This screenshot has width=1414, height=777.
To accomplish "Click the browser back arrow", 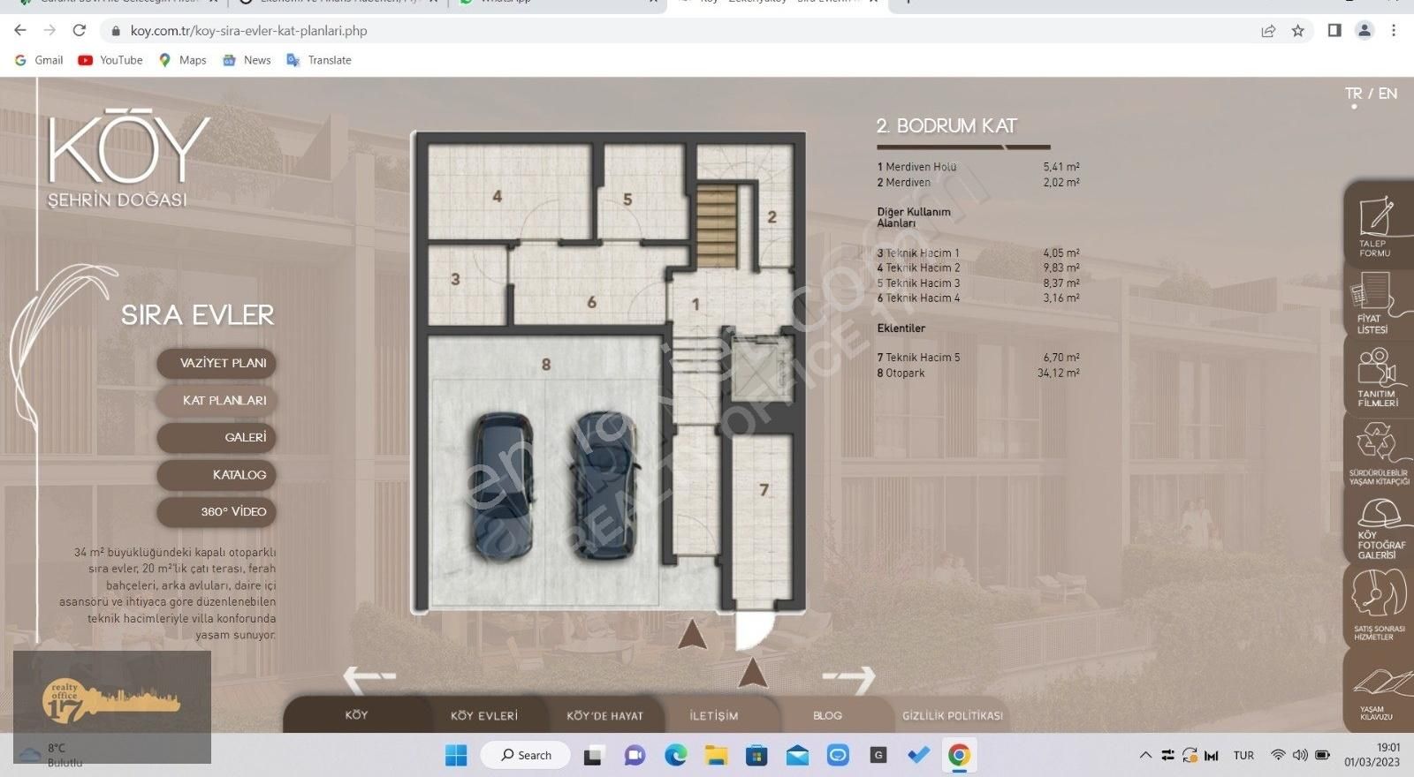I will pyautogui.click(x=20, y=30).
